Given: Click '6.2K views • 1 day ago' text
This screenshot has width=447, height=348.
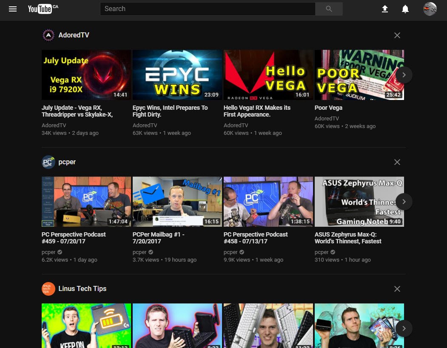Looking at the screenshot, I should click(70, 260).
